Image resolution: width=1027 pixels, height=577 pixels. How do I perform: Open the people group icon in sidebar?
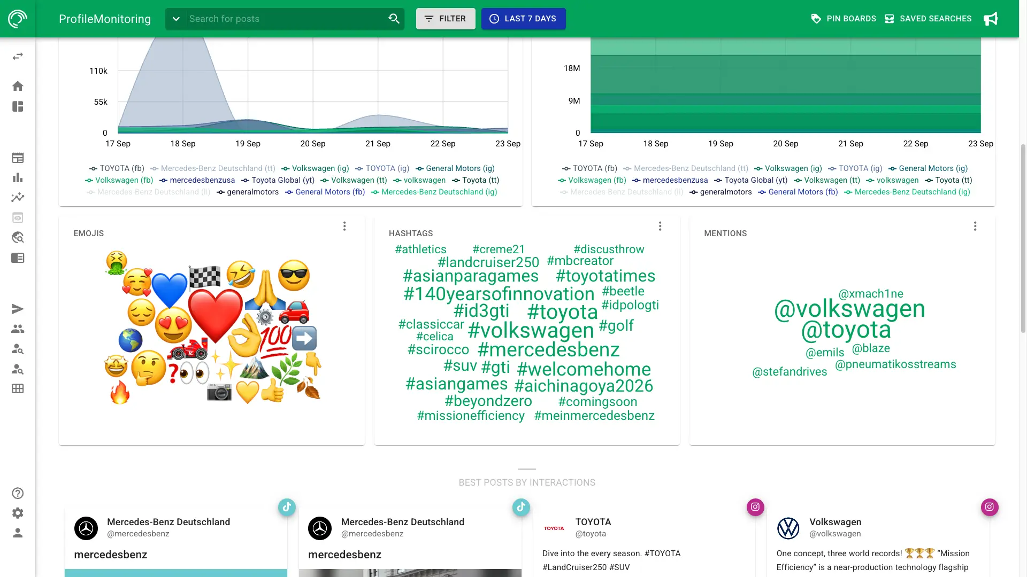coord(18,329)
